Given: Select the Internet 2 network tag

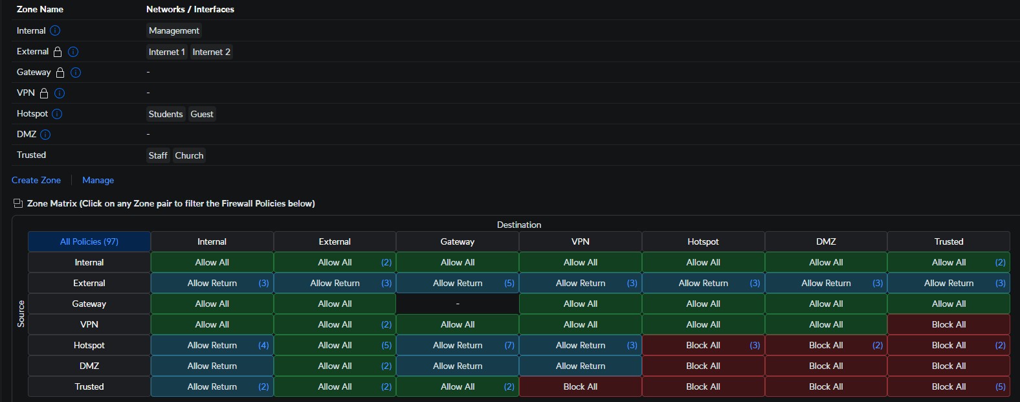Looking at the screenshot, I should coord(211,52).
